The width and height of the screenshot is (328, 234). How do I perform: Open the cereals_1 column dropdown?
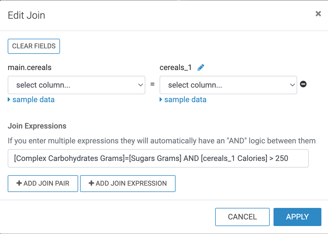(228, 85)
